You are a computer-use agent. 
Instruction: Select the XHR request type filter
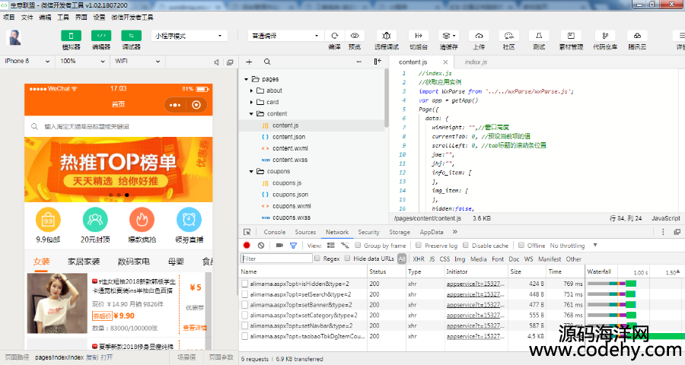click(x=419, y=259)
